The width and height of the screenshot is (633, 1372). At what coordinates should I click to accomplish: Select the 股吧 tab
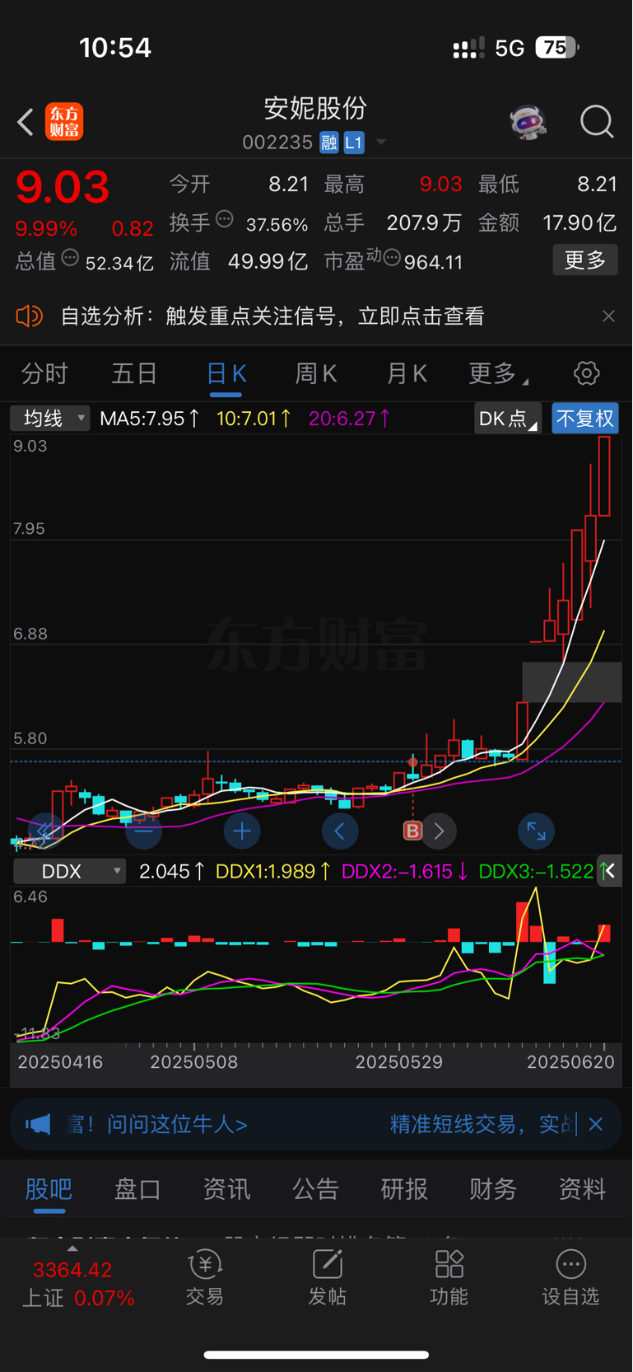tap(49, 1189)
